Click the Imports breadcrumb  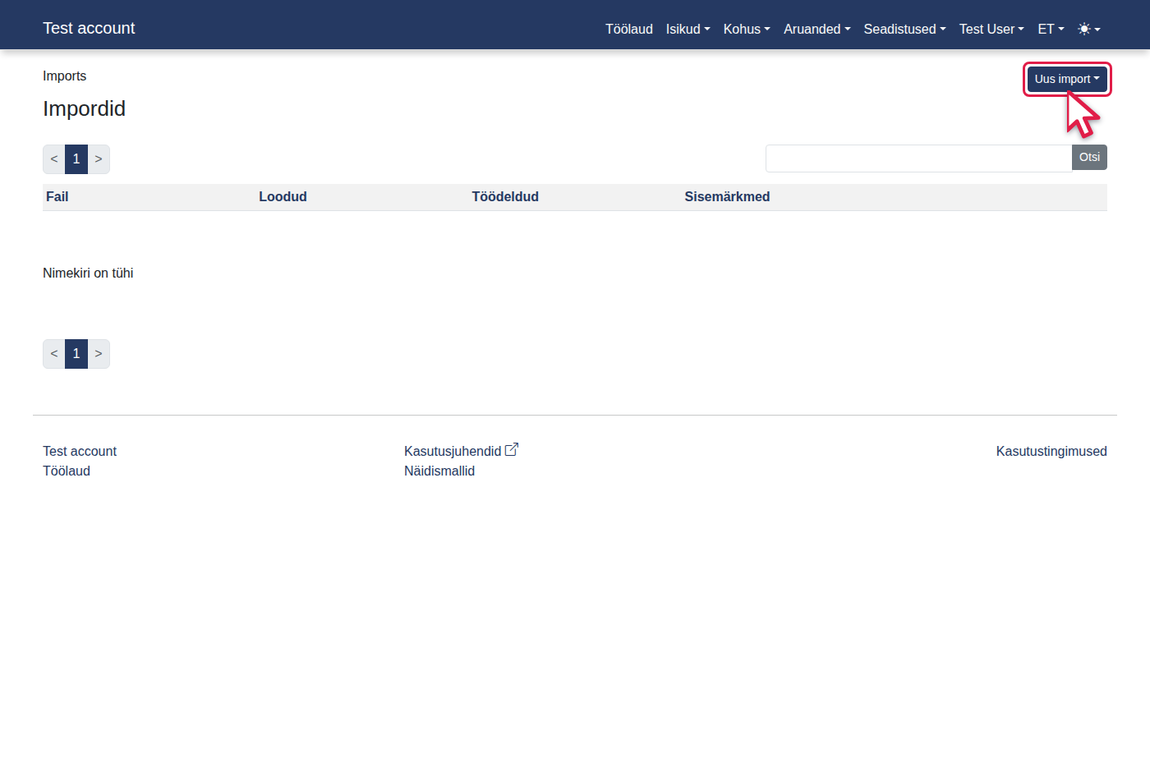(x=64, y=76)
